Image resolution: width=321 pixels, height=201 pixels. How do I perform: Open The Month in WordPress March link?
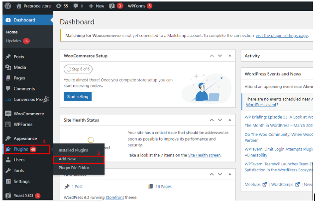[x=279, y=126]
